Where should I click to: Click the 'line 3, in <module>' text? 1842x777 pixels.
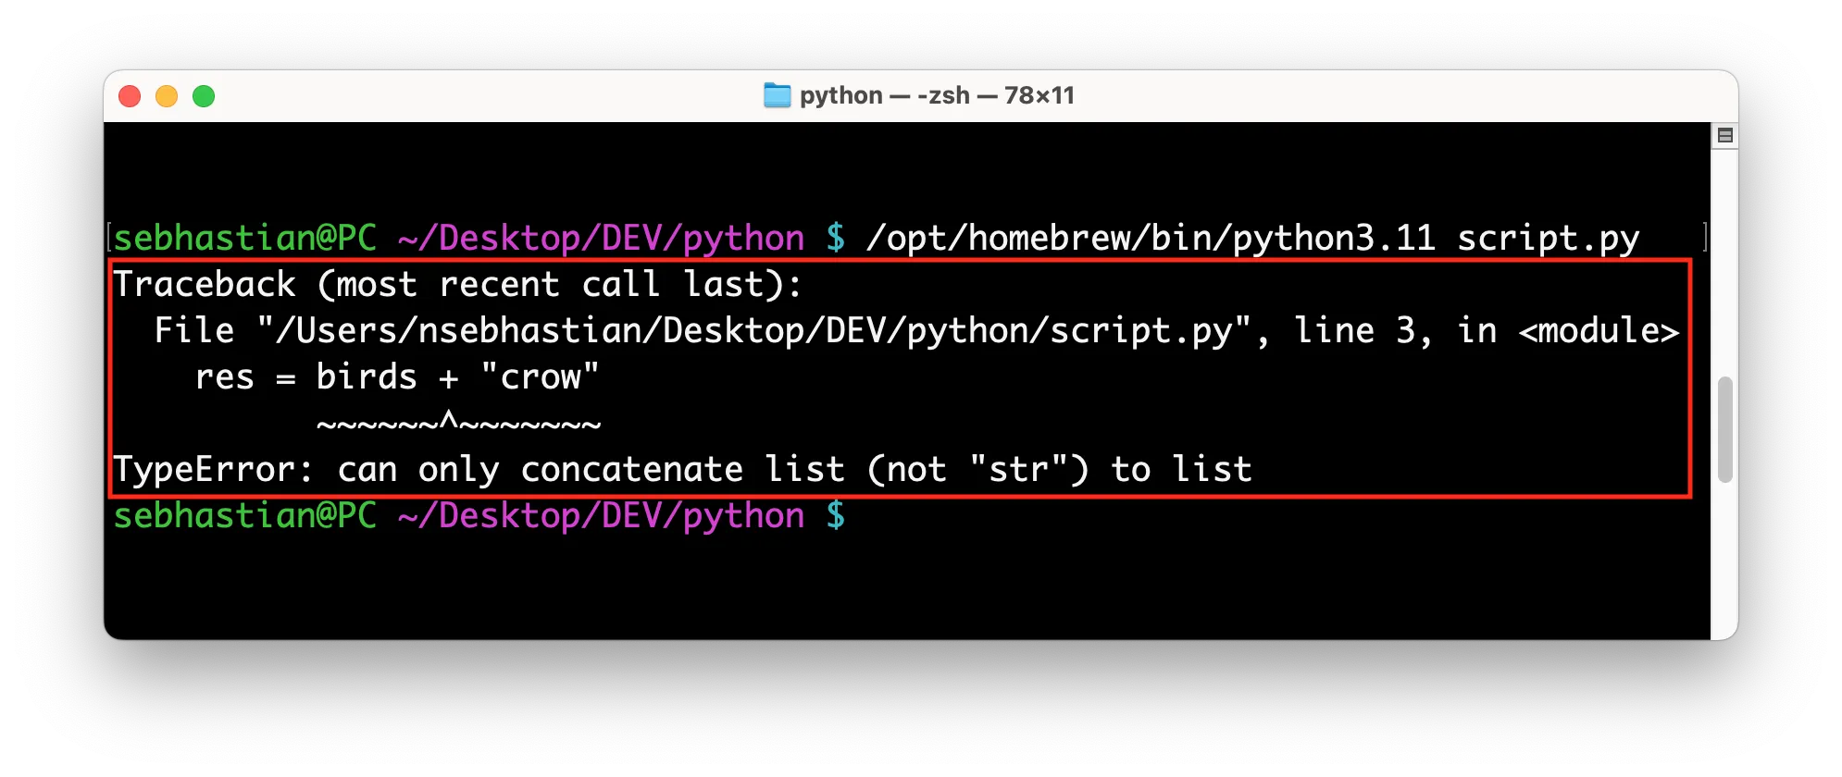1486,331
